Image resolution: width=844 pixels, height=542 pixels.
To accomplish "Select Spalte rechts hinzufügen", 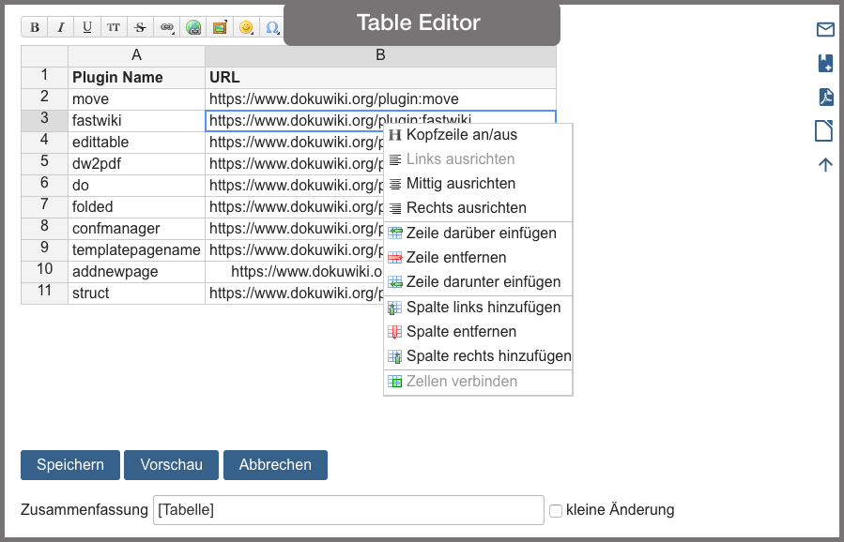I will click(478, 356).
